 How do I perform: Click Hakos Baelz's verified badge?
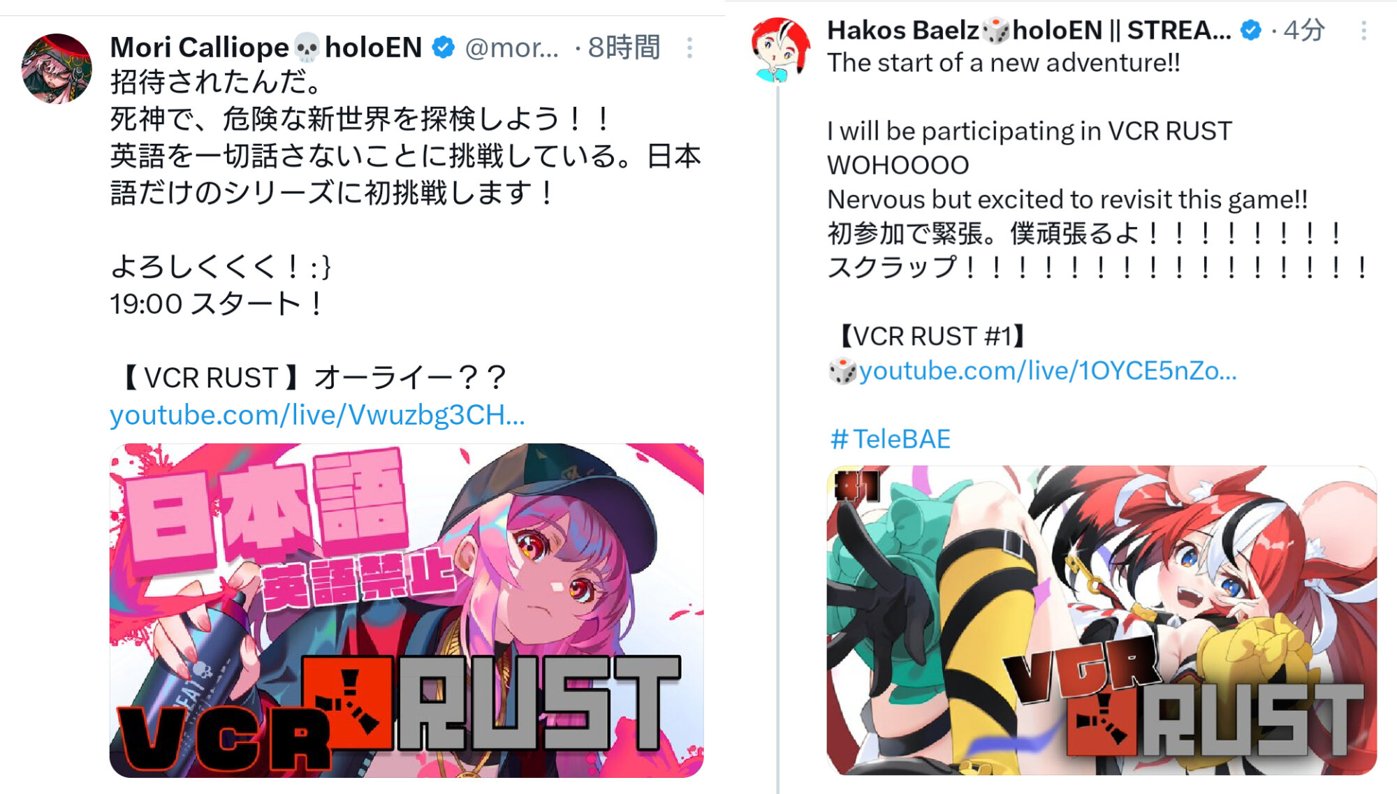[1250, 30]
